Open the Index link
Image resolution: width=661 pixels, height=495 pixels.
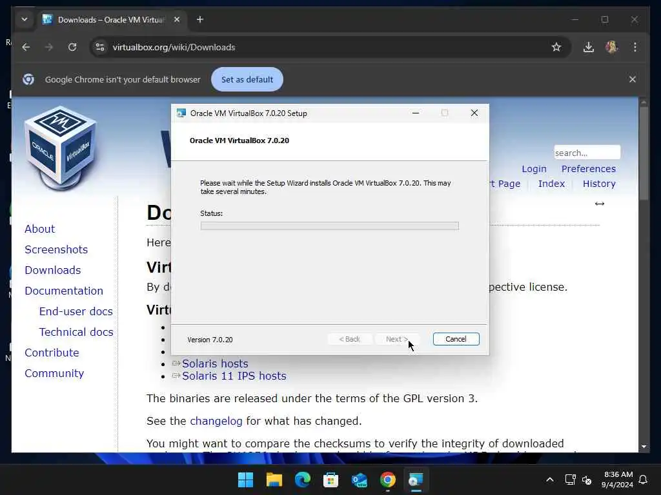click(x=551, y=184)
